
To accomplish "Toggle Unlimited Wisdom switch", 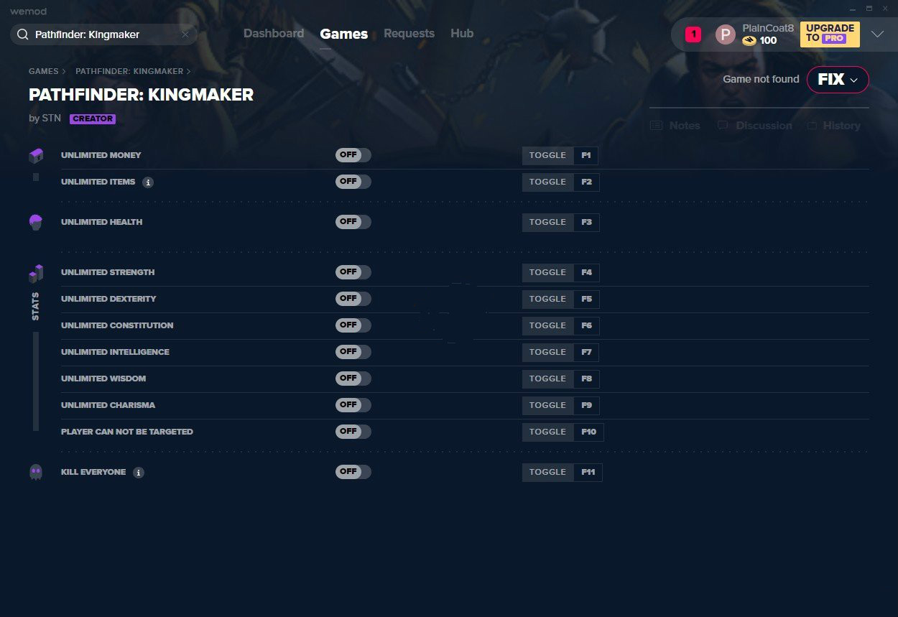I will coord(353,379).
